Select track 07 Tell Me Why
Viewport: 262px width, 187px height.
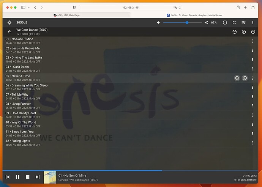(x=130, y=96)
